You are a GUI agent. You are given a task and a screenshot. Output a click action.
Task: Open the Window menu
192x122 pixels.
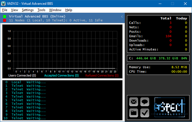55,10
